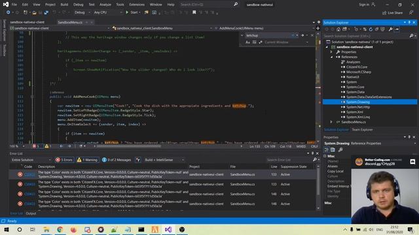Click the bookmark toolbar icon
The width and height of the screenshot is (419, 235).
(x=194, y=12)
